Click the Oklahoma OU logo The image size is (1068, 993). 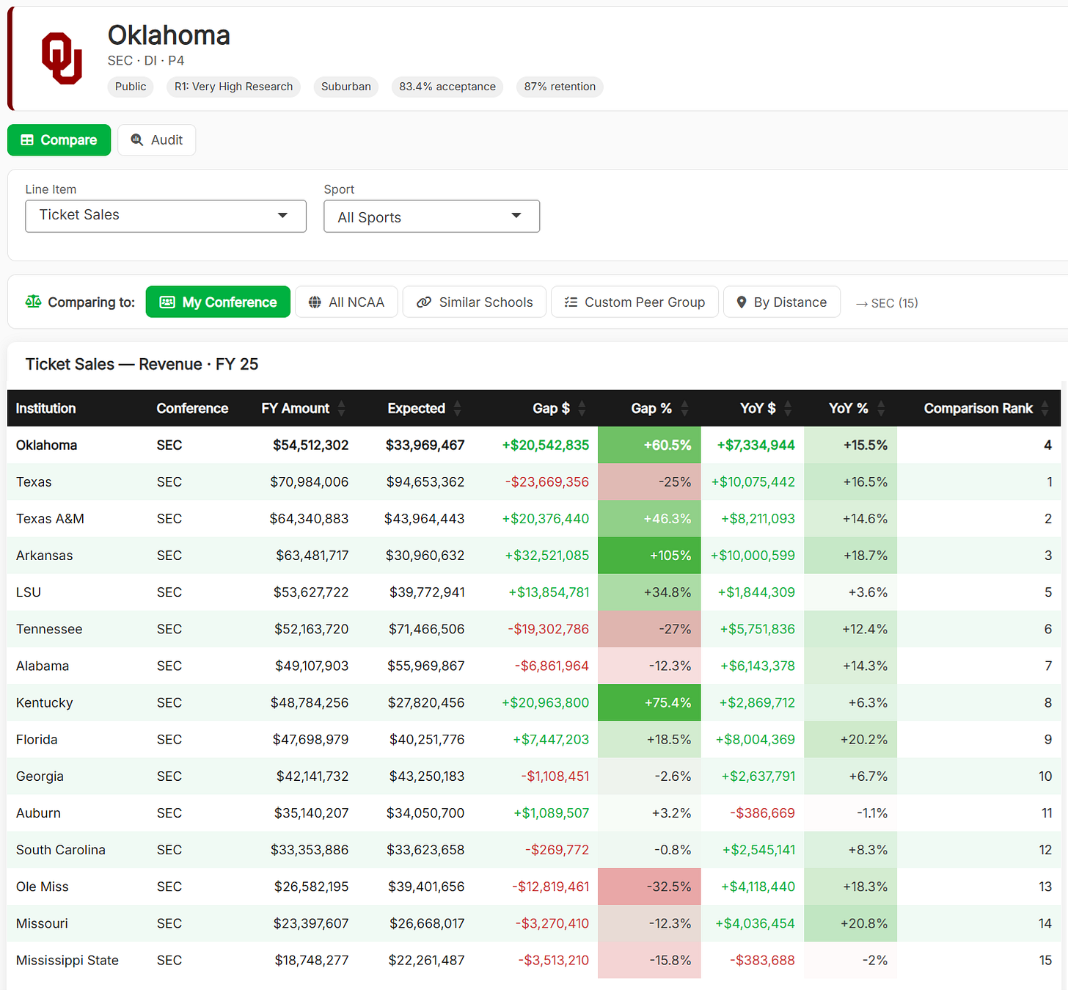62,58
